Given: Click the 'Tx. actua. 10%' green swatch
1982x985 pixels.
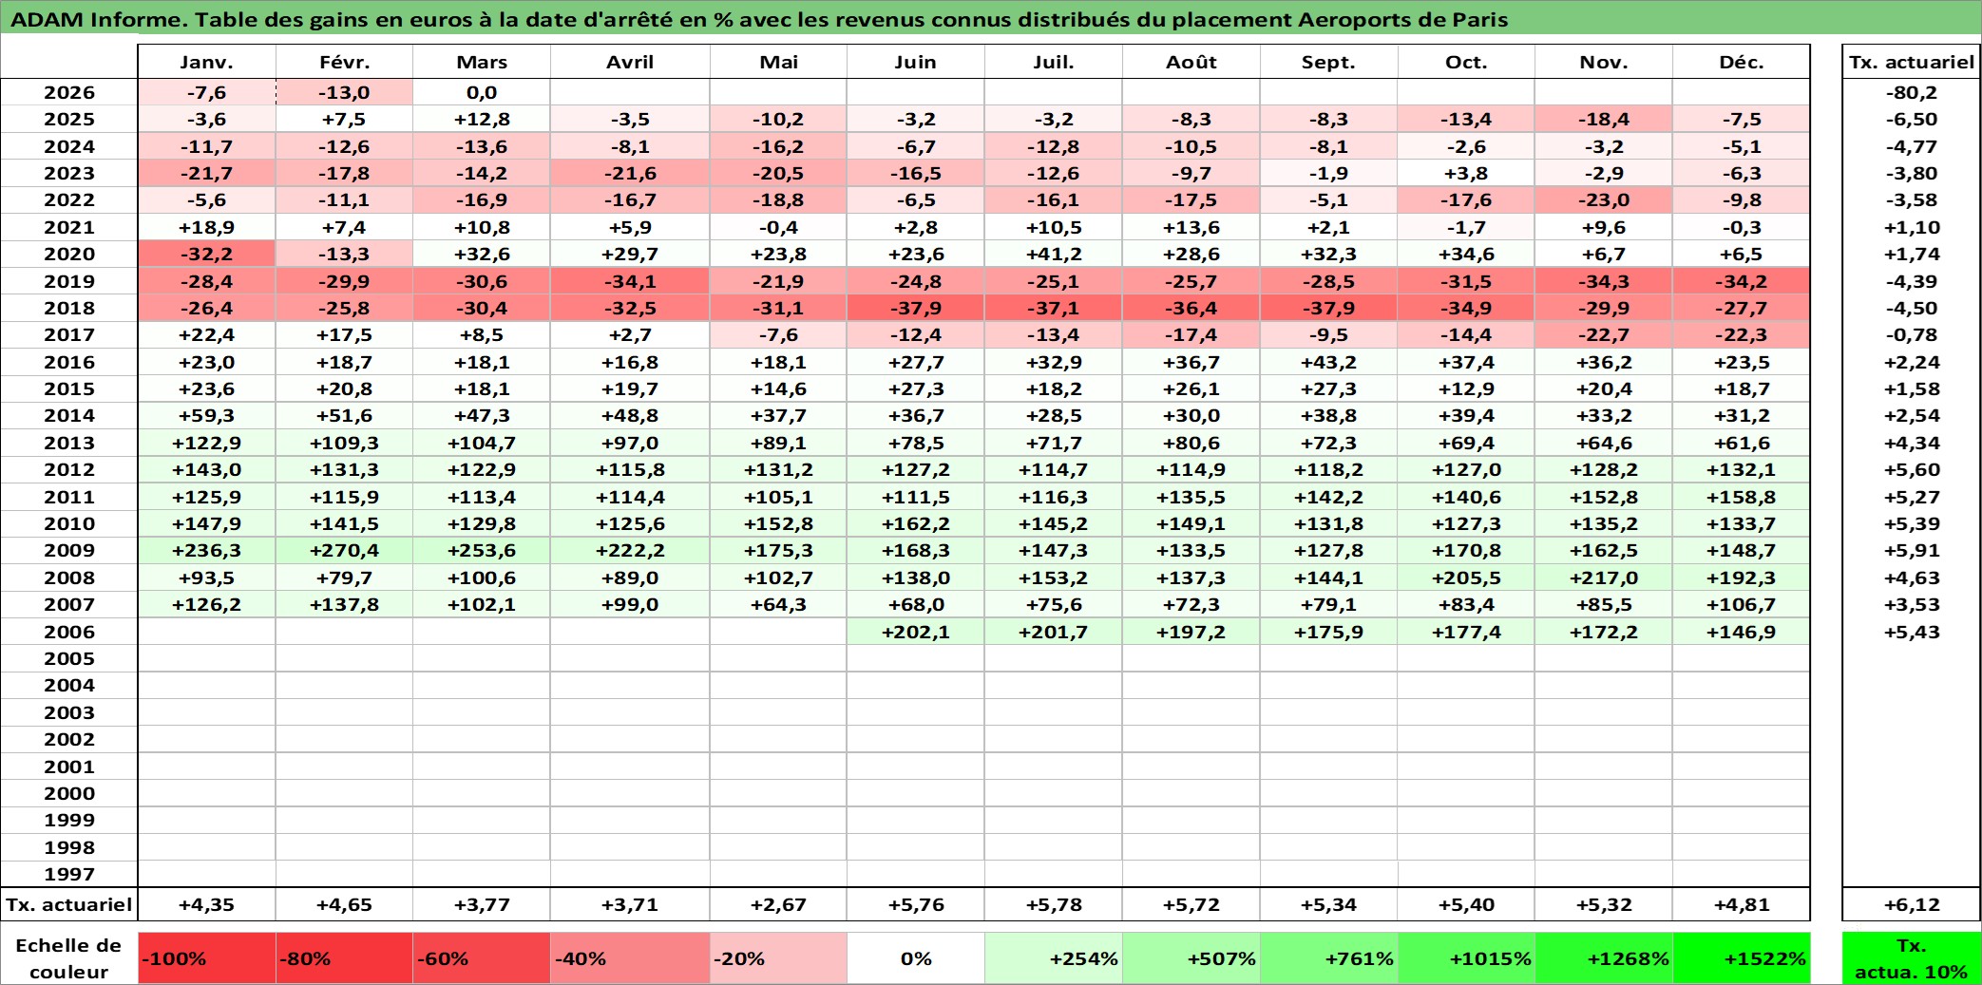Looking at the screenshot, I should pos(1911,958).
